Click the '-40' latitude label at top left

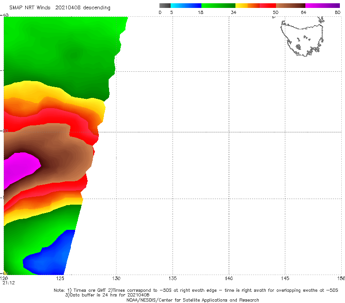[x=4, y=15]
